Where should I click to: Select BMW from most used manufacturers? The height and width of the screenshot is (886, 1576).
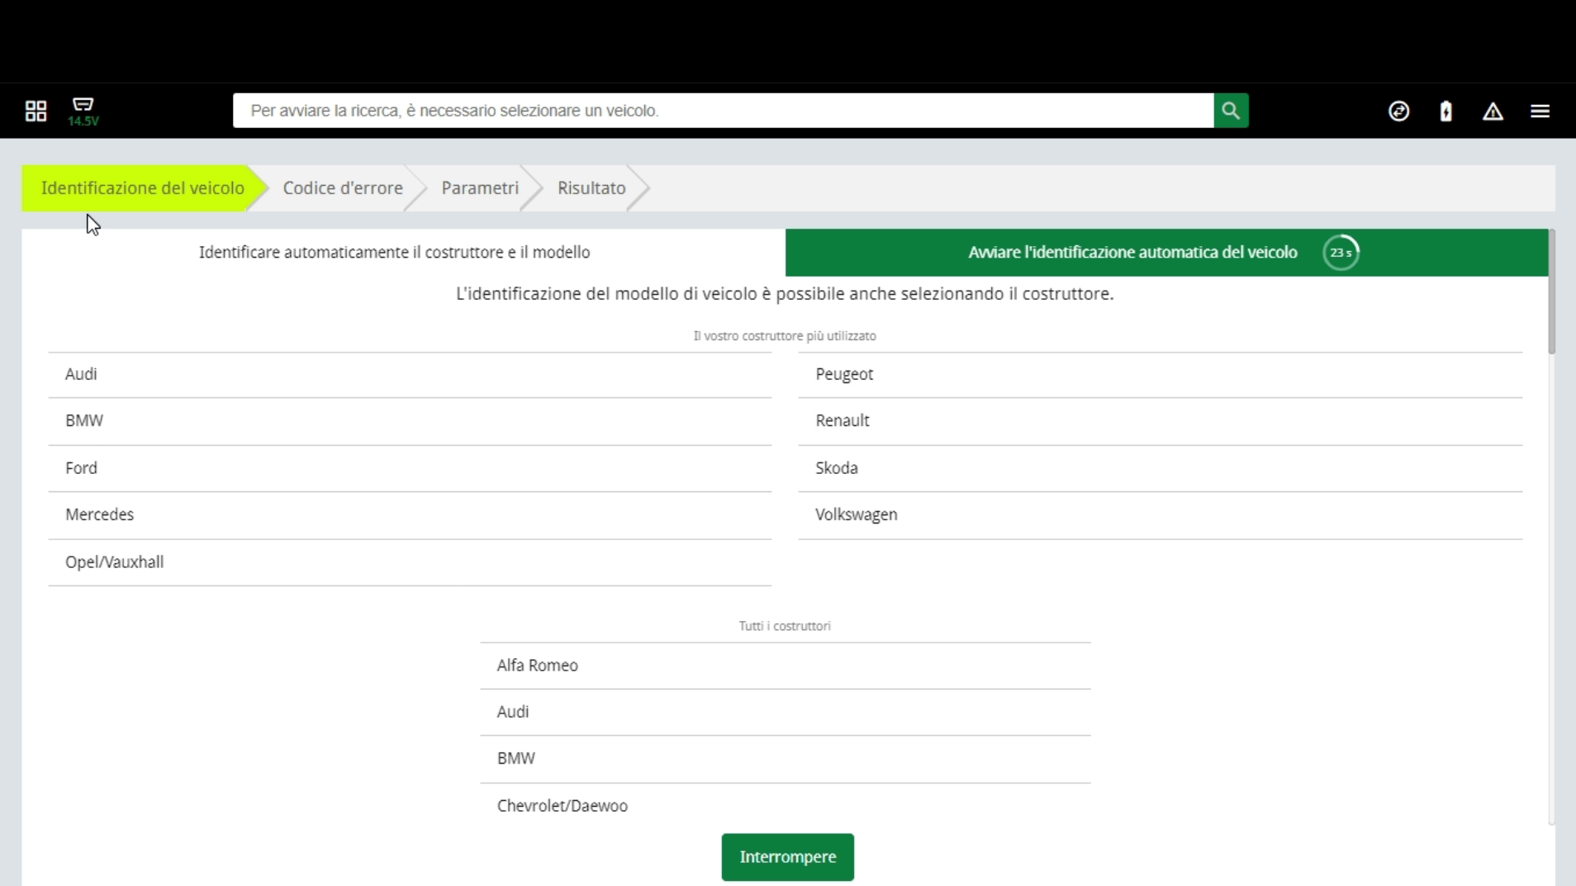[x=410, y=421]
